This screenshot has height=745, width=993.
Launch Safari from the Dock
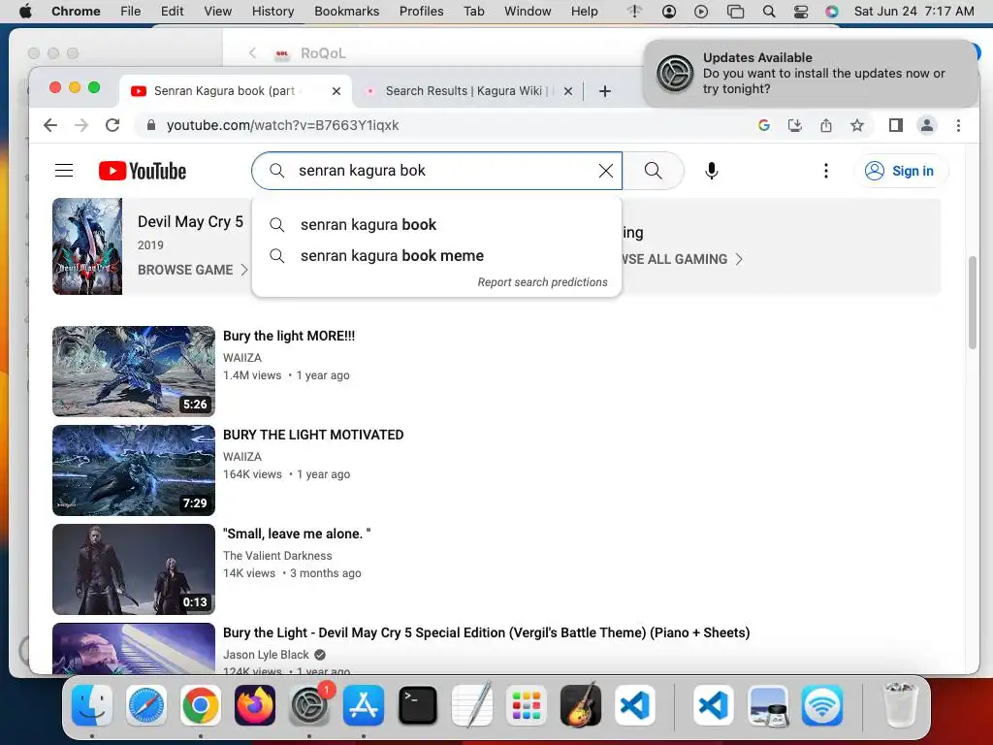tap(146, 705)
